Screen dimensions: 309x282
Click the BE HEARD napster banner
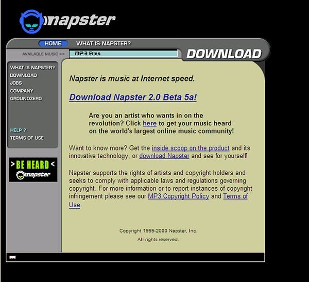point(33,170)
